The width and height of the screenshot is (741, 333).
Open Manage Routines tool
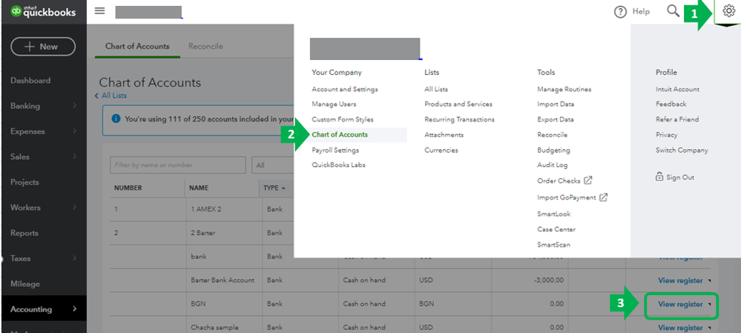click(x=564, y=89)
